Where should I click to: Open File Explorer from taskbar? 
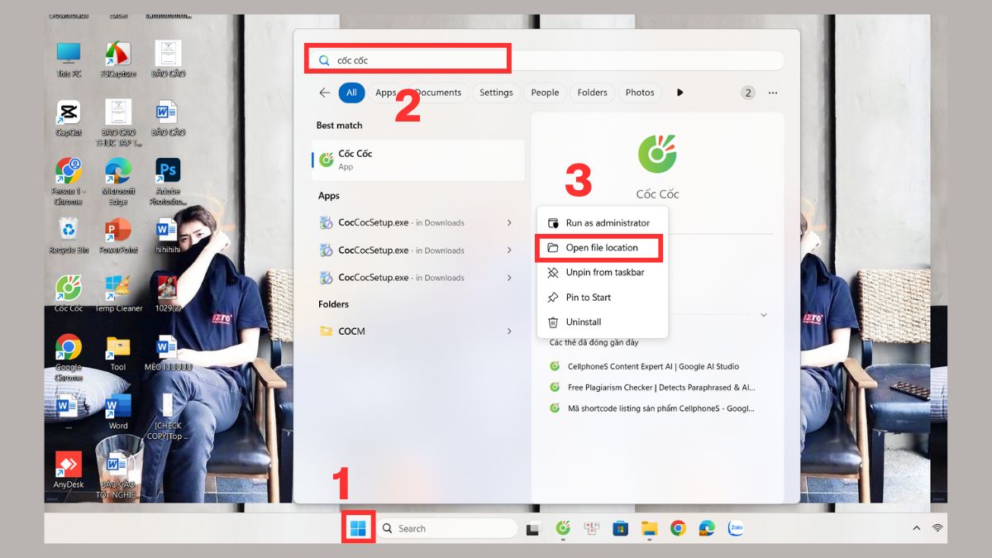650,528
